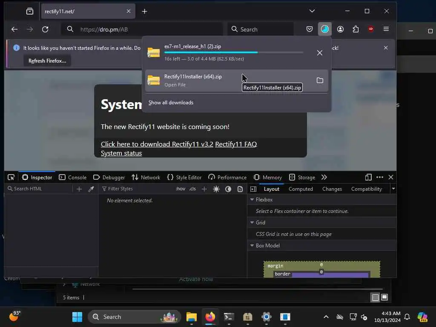Switch to the Layout sidebar tab
This screenshot has width=436, height=327.
pyautogui.click(x=271, y=189)
